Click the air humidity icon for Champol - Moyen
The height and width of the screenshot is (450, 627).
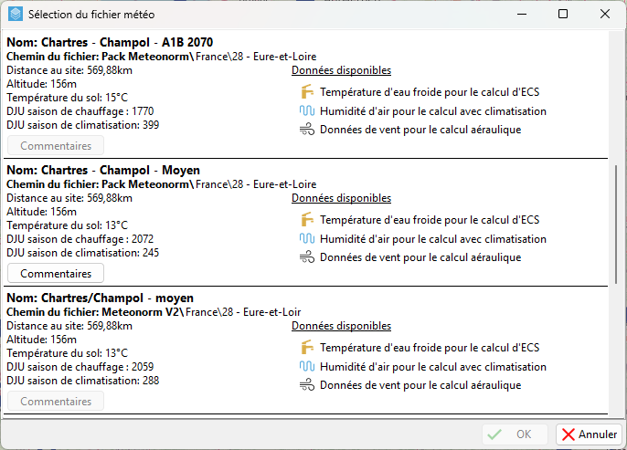click(x=306, y=239)
